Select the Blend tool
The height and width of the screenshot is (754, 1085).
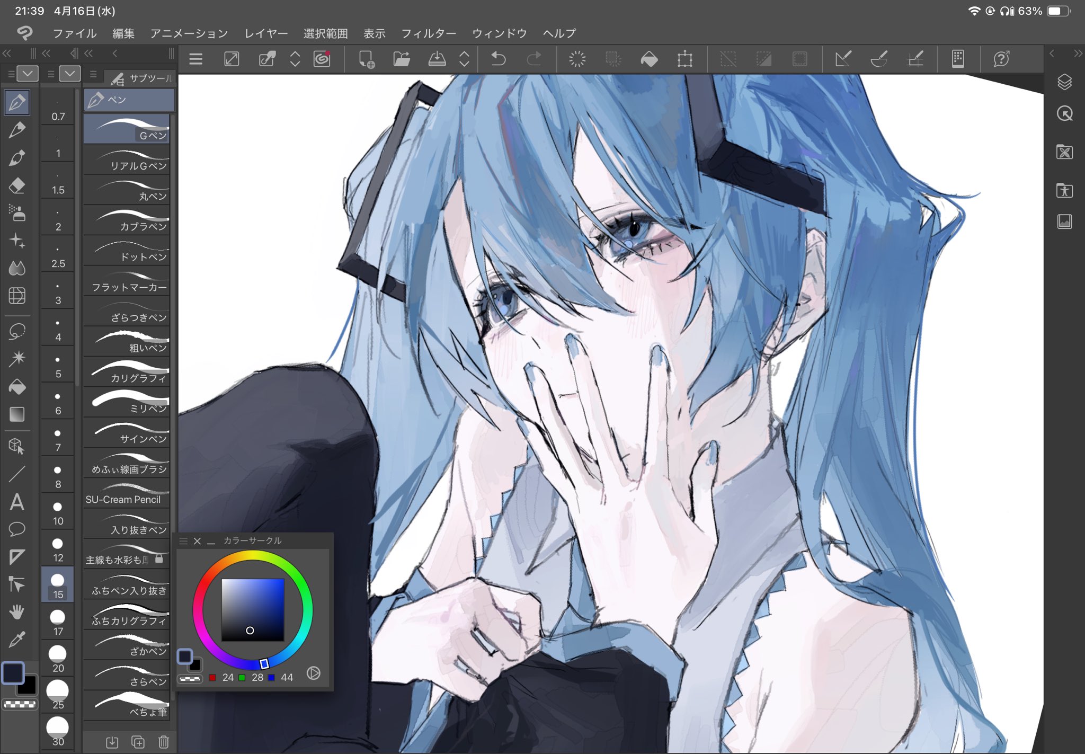coord(17,268)
